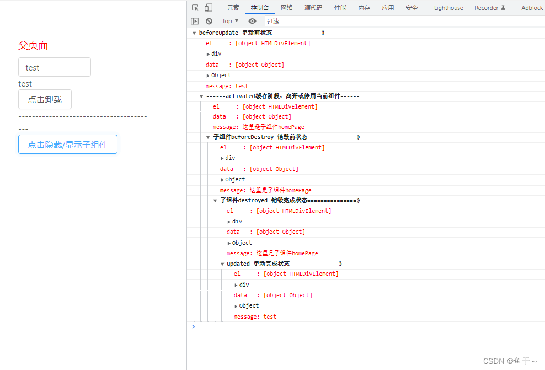Screen dimensions: 545x370
Task: Open the Recorder tab
Action: coord(490,8)
